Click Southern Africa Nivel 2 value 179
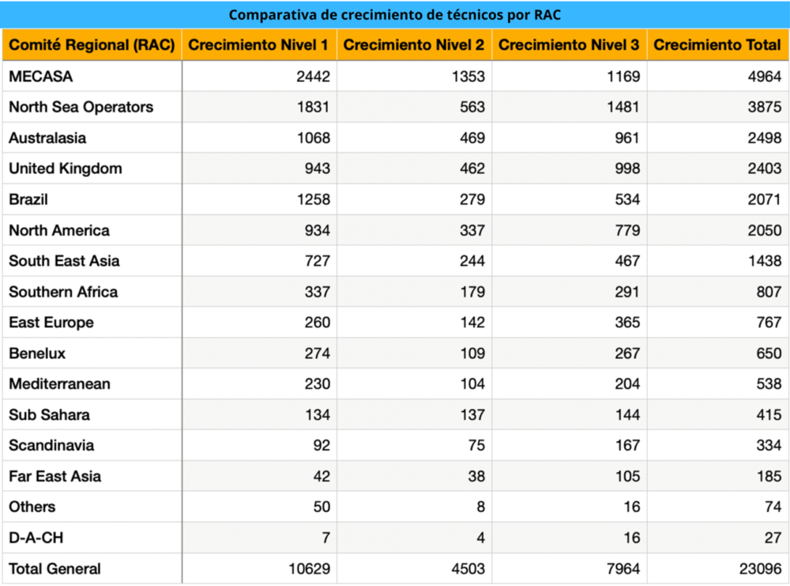This screenshot has width=790, height=586. click(x=472, y=292)
